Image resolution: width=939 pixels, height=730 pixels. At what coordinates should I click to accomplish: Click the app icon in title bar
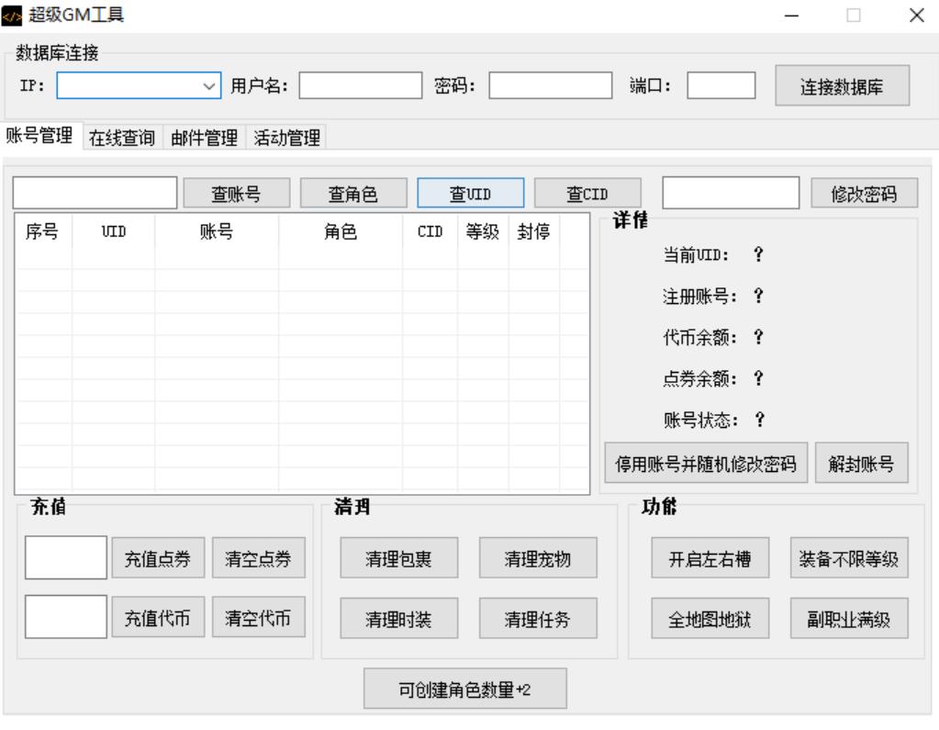pyautogui.click(x=13, y=15)
